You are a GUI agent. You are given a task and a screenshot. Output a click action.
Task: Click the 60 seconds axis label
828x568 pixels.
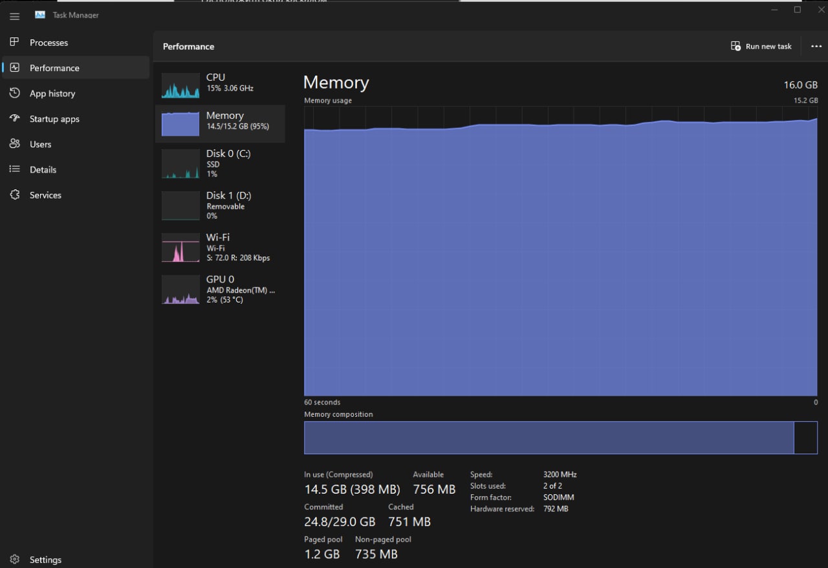[x=322, y=402]
